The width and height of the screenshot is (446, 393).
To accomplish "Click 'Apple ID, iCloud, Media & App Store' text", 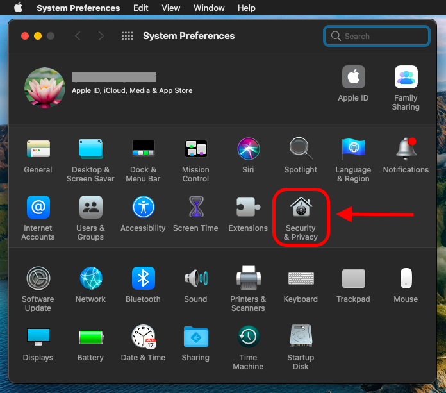I will tap(132, 90).
